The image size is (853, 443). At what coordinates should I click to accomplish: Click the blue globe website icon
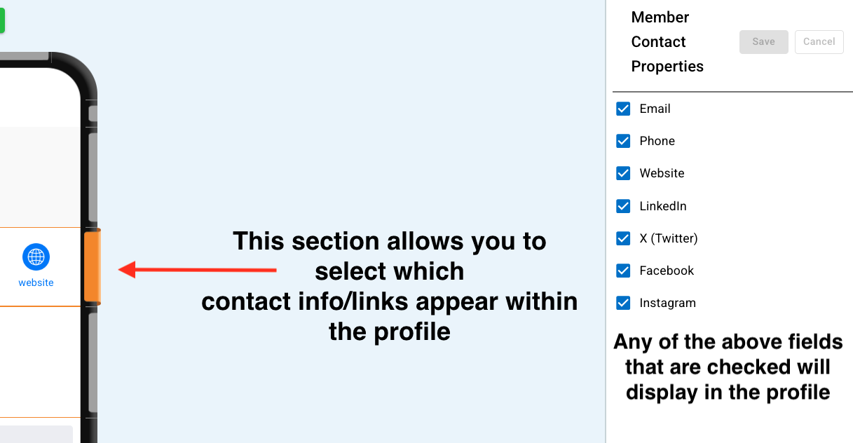click(x=36, y=257)
